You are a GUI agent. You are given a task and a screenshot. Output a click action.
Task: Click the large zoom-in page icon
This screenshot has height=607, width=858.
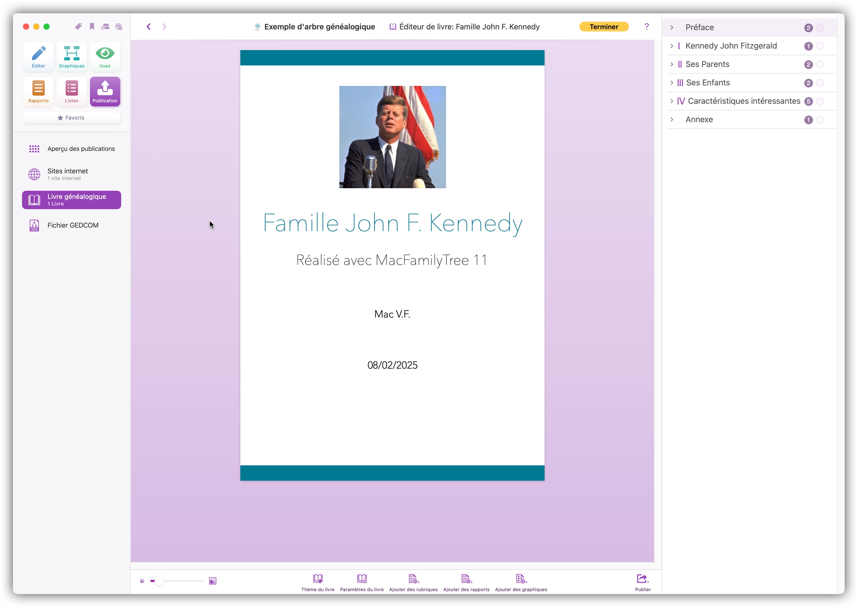[213, 581]
